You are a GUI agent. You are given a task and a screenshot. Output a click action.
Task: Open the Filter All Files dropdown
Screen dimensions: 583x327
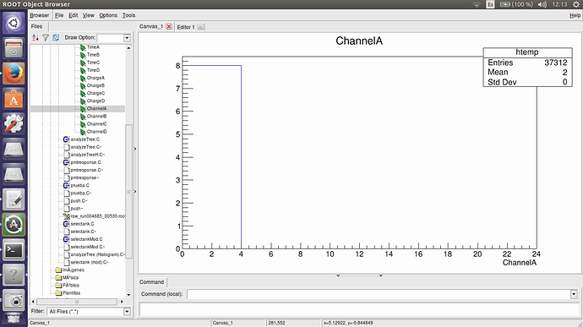point(127,312)
